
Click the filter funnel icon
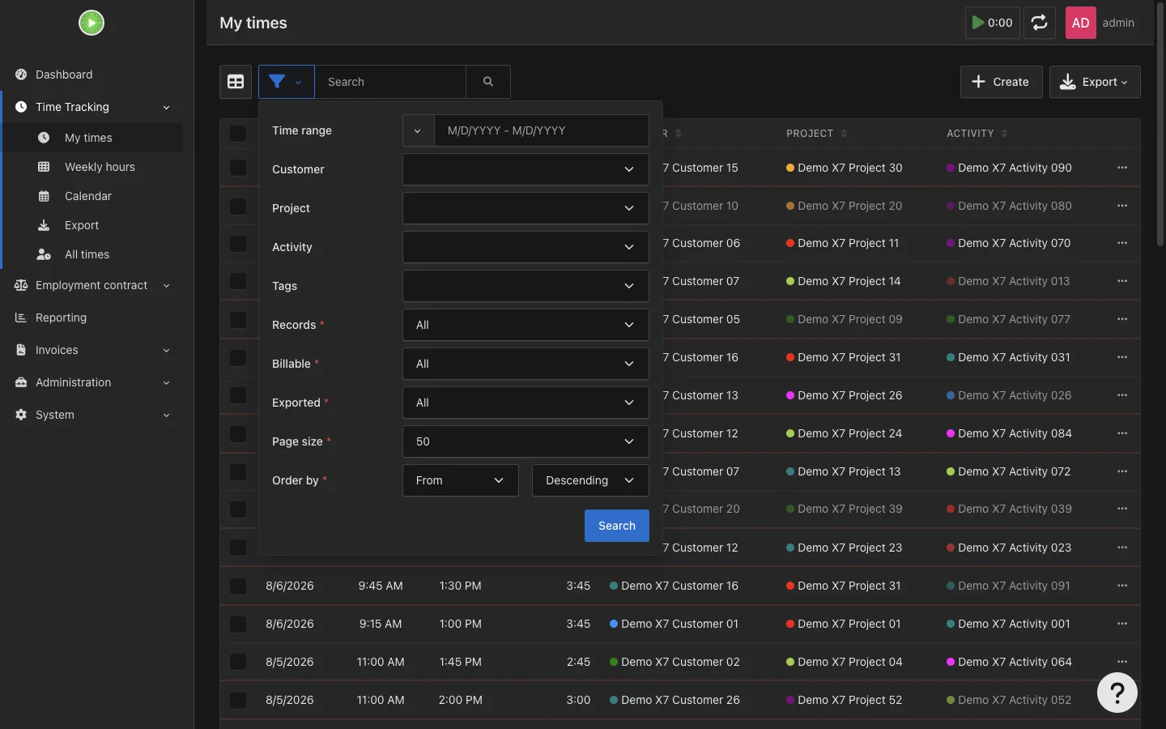tap(286, 82)
